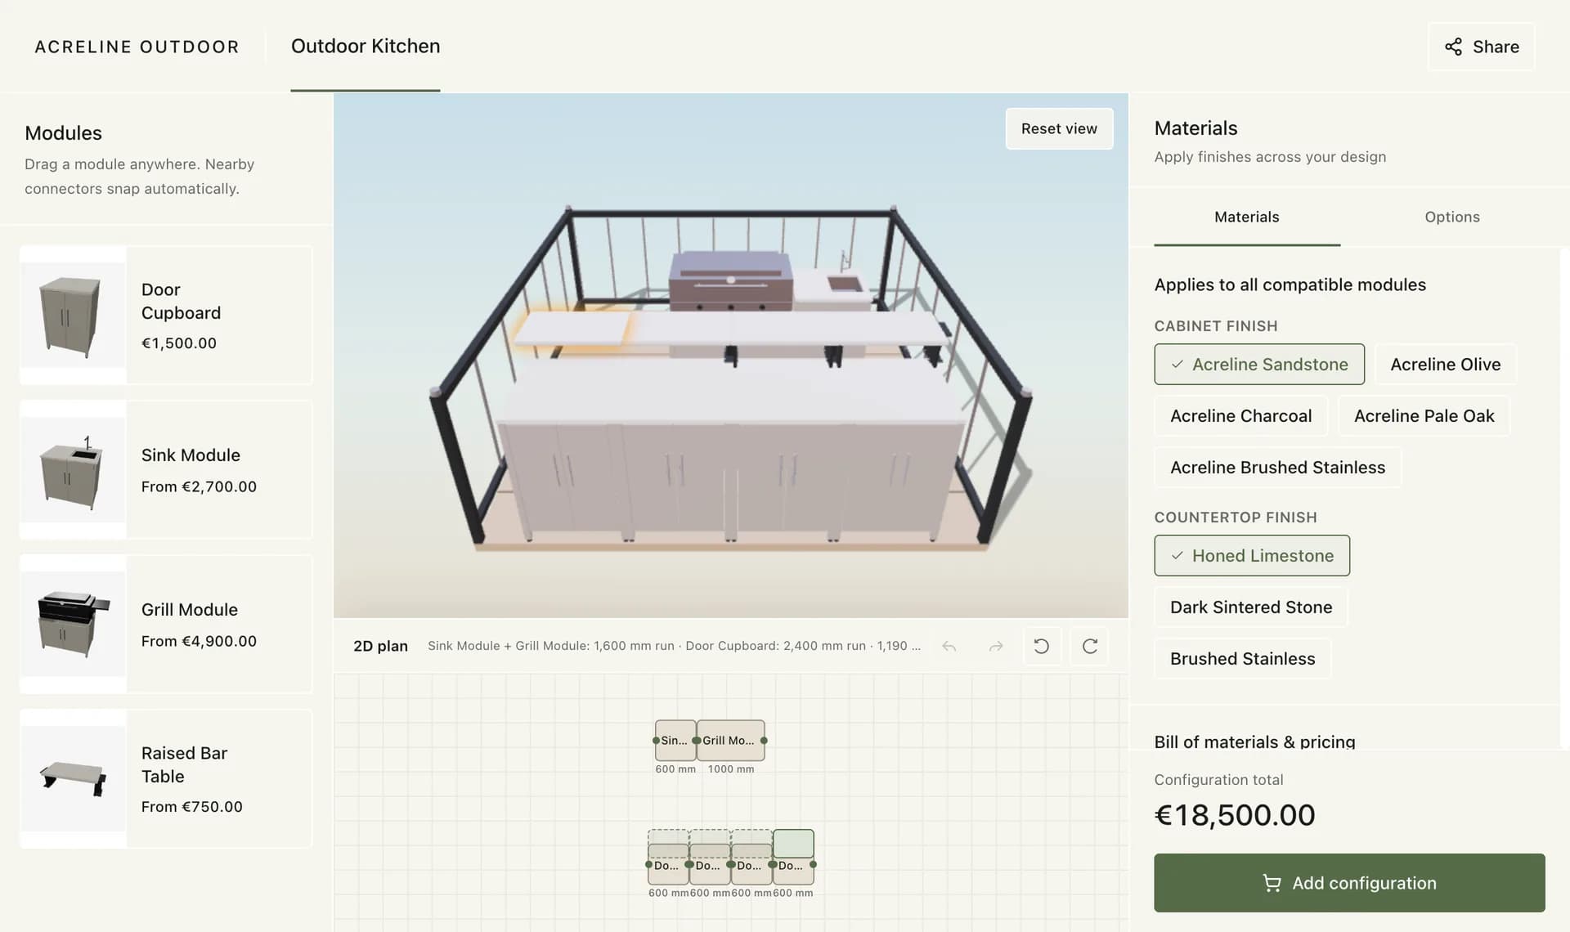Select the Sink block in 2D plan
This screenshot has height=932, width=1570.
pos(675,741)
